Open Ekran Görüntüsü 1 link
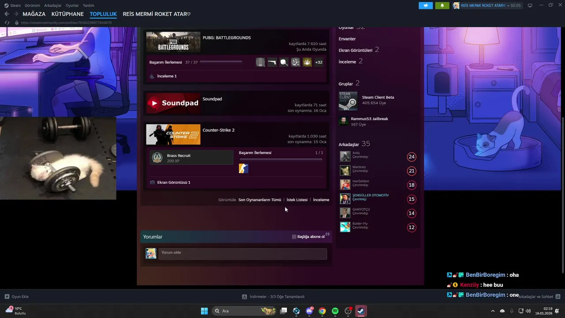The width and height of the screenshot is (565, 318). pyautogui.click(x=173, y=182)
